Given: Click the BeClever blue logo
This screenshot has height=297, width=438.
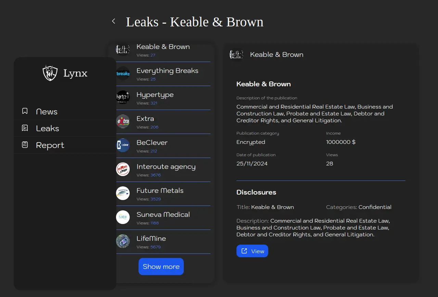Looking at the screenshot, I should 123,145.
